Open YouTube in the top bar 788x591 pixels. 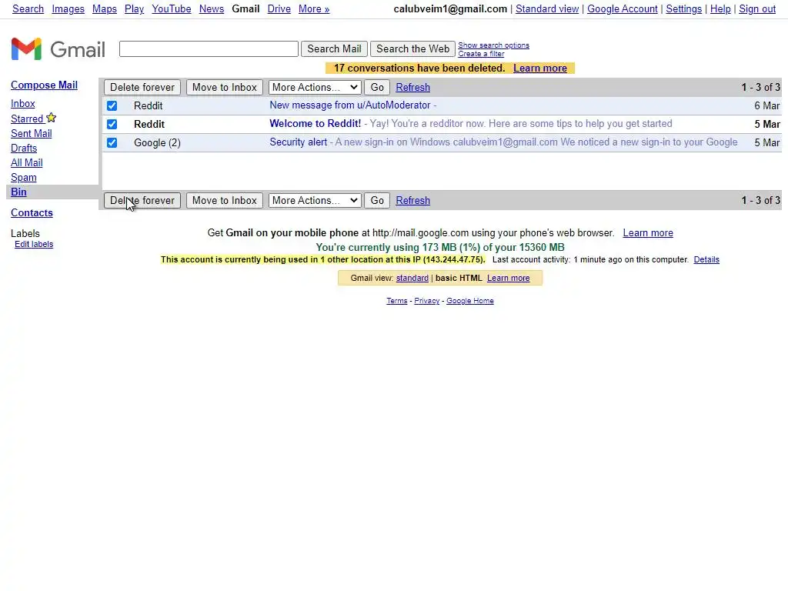click(172, 9)
